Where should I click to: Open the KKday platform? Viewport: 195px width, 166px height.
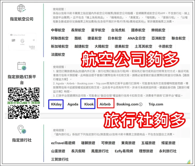(56, 104)
